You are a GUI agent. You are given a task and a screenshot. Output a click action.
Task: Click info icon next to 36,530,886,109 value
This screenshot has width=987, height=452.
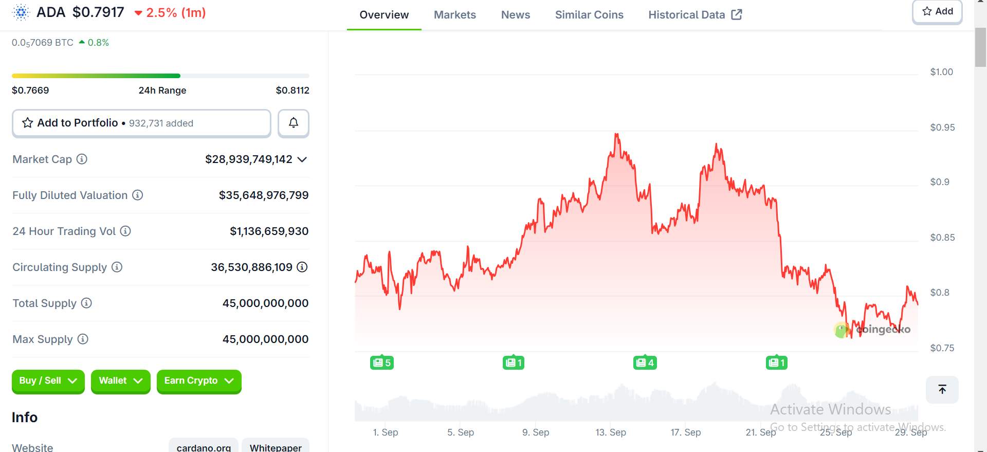click(302, 267)
